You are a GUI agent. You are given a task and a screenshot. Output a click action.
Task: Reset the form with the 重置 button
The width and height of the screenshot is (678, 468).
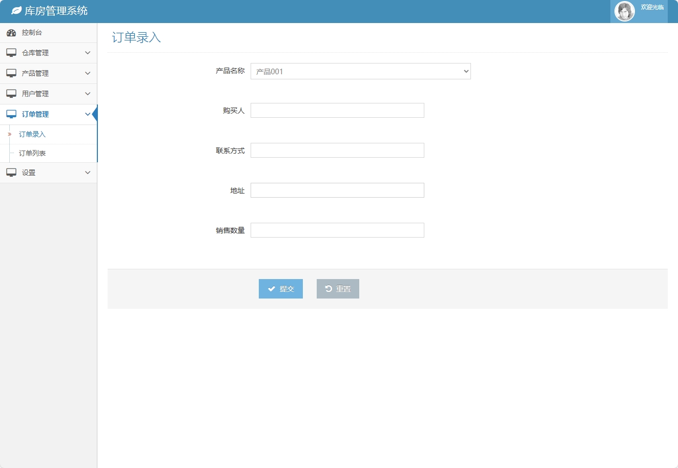(337, 288)
